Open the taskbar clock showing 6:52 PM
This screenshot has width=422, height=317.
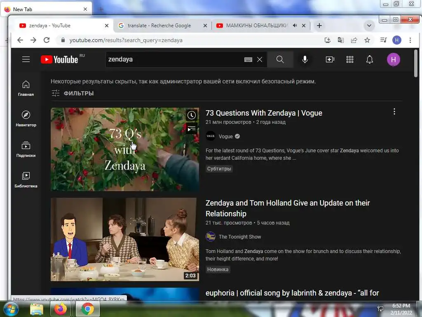pyautogui.click(x=401, y=309)
